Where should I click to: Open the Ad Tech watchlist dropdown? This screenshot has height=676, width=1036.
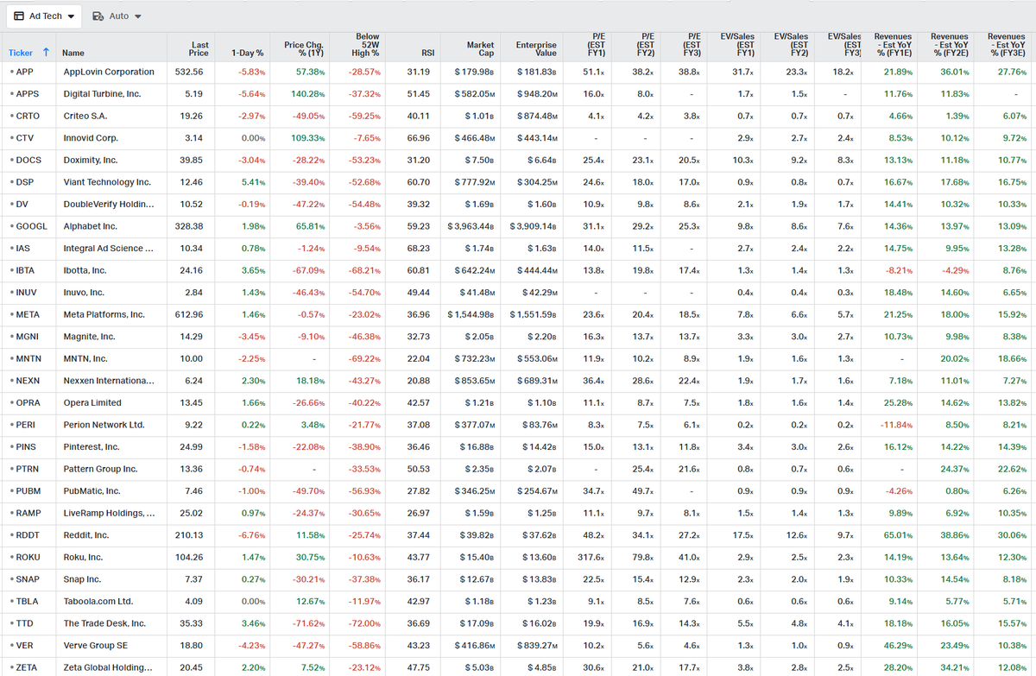[46, 16]
